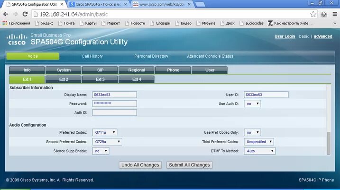Image resolution: width=340 pixels, height=190 pixels.
Task: Click the browser forward arrow
Action: pyautogui.click(x=15, y=14)
